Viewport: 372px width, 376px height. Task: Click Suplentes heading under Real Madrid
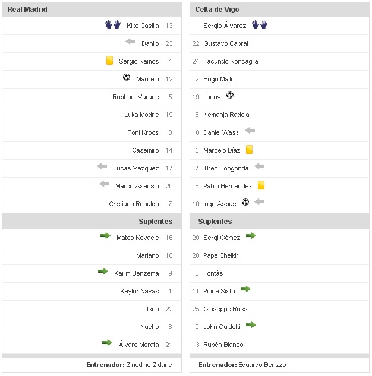point(155,221)
